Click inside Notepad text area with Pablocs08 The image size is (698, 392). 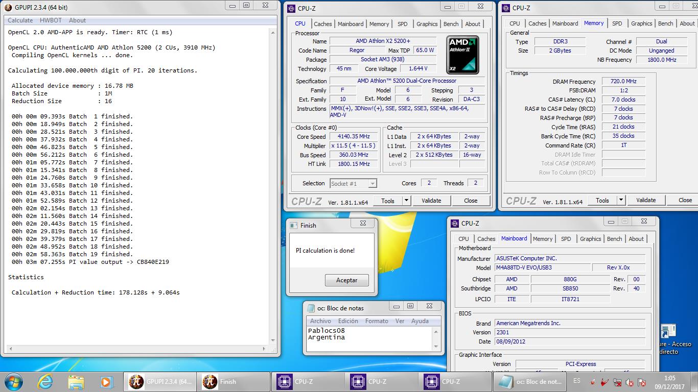click(x=369, y=339)
